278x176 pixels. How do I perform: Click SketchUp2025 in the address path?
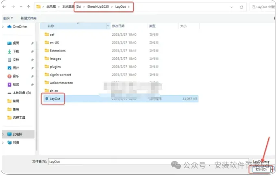pos(98,7)
